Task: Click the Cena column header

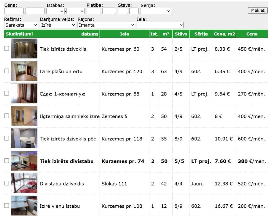Action: [252, 34]
